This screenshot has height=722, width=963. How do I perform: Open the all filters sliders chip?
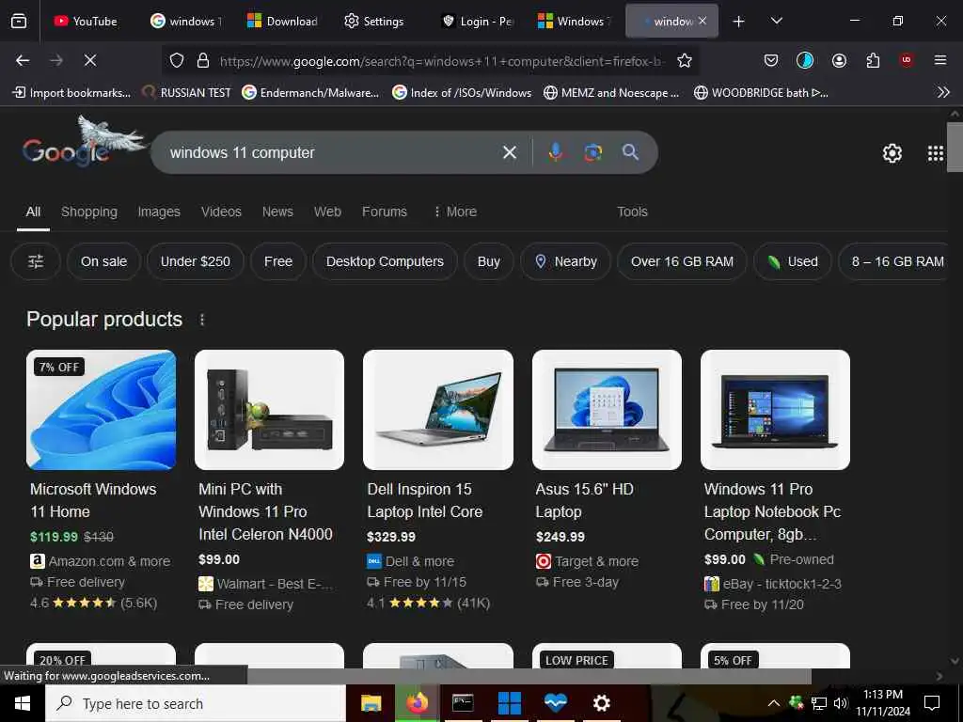(x=36, y=261)
